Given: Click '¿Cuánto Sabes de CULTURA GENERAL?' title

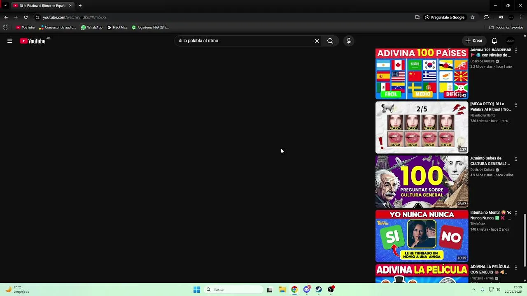Looking at the screenshot, I should coord(491,161).
